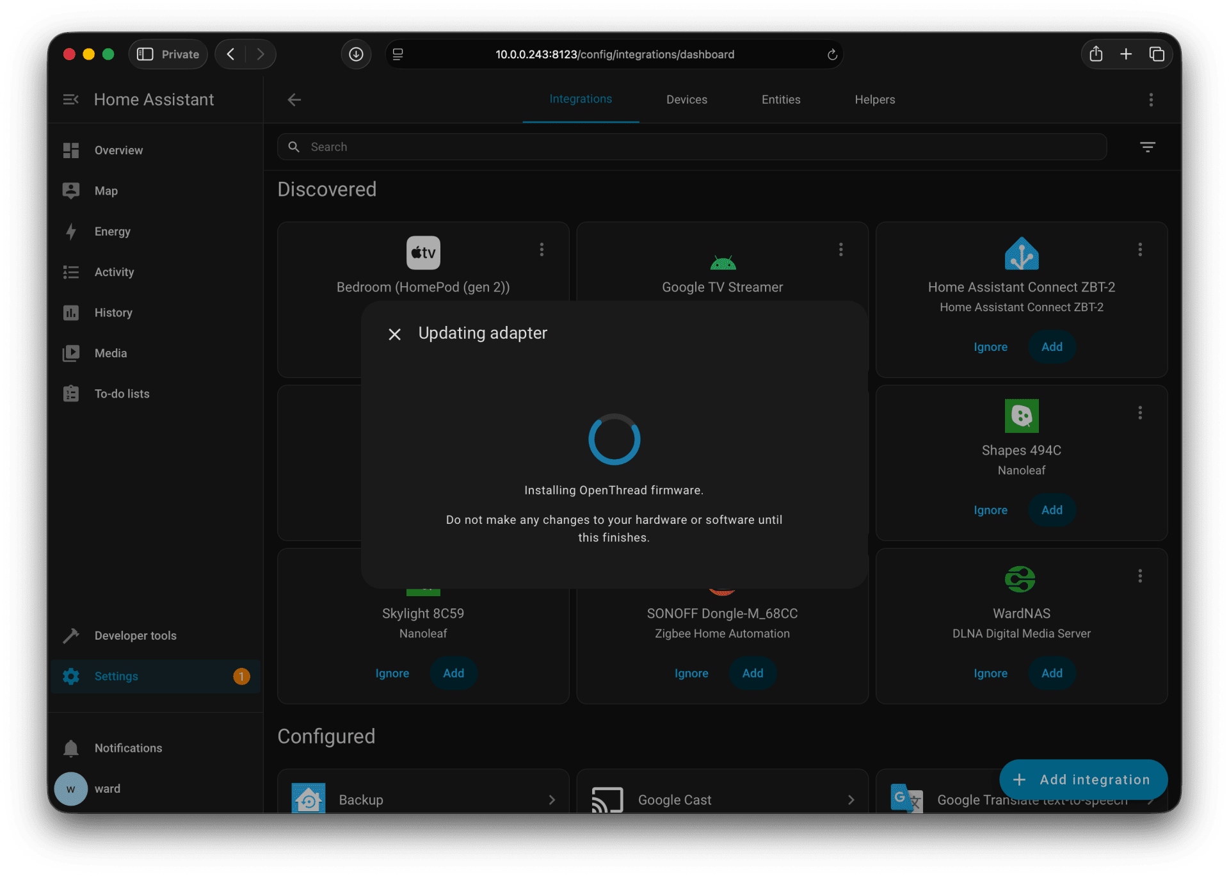Open Developer tools from the sidebar
Viewport: 1229px width, 876px height.
72,635
